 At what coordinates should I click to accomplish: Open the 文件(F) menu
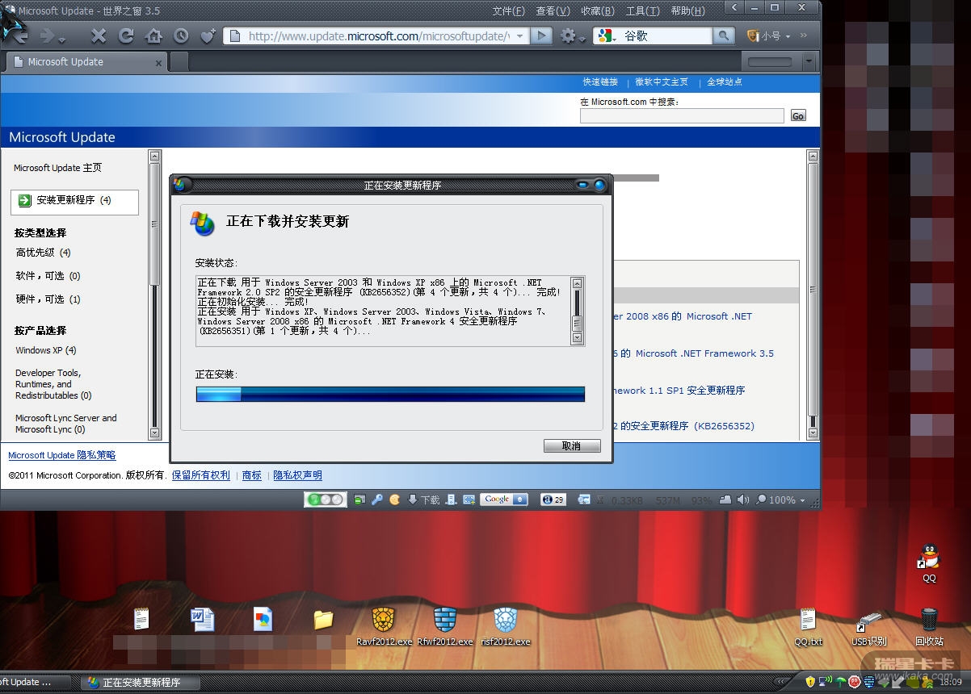click(x=508, y=10)
